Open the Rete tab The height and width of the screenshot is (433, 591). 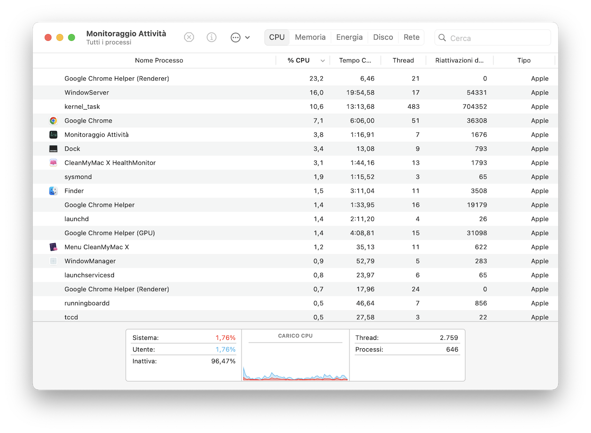[x=412, y=37]
